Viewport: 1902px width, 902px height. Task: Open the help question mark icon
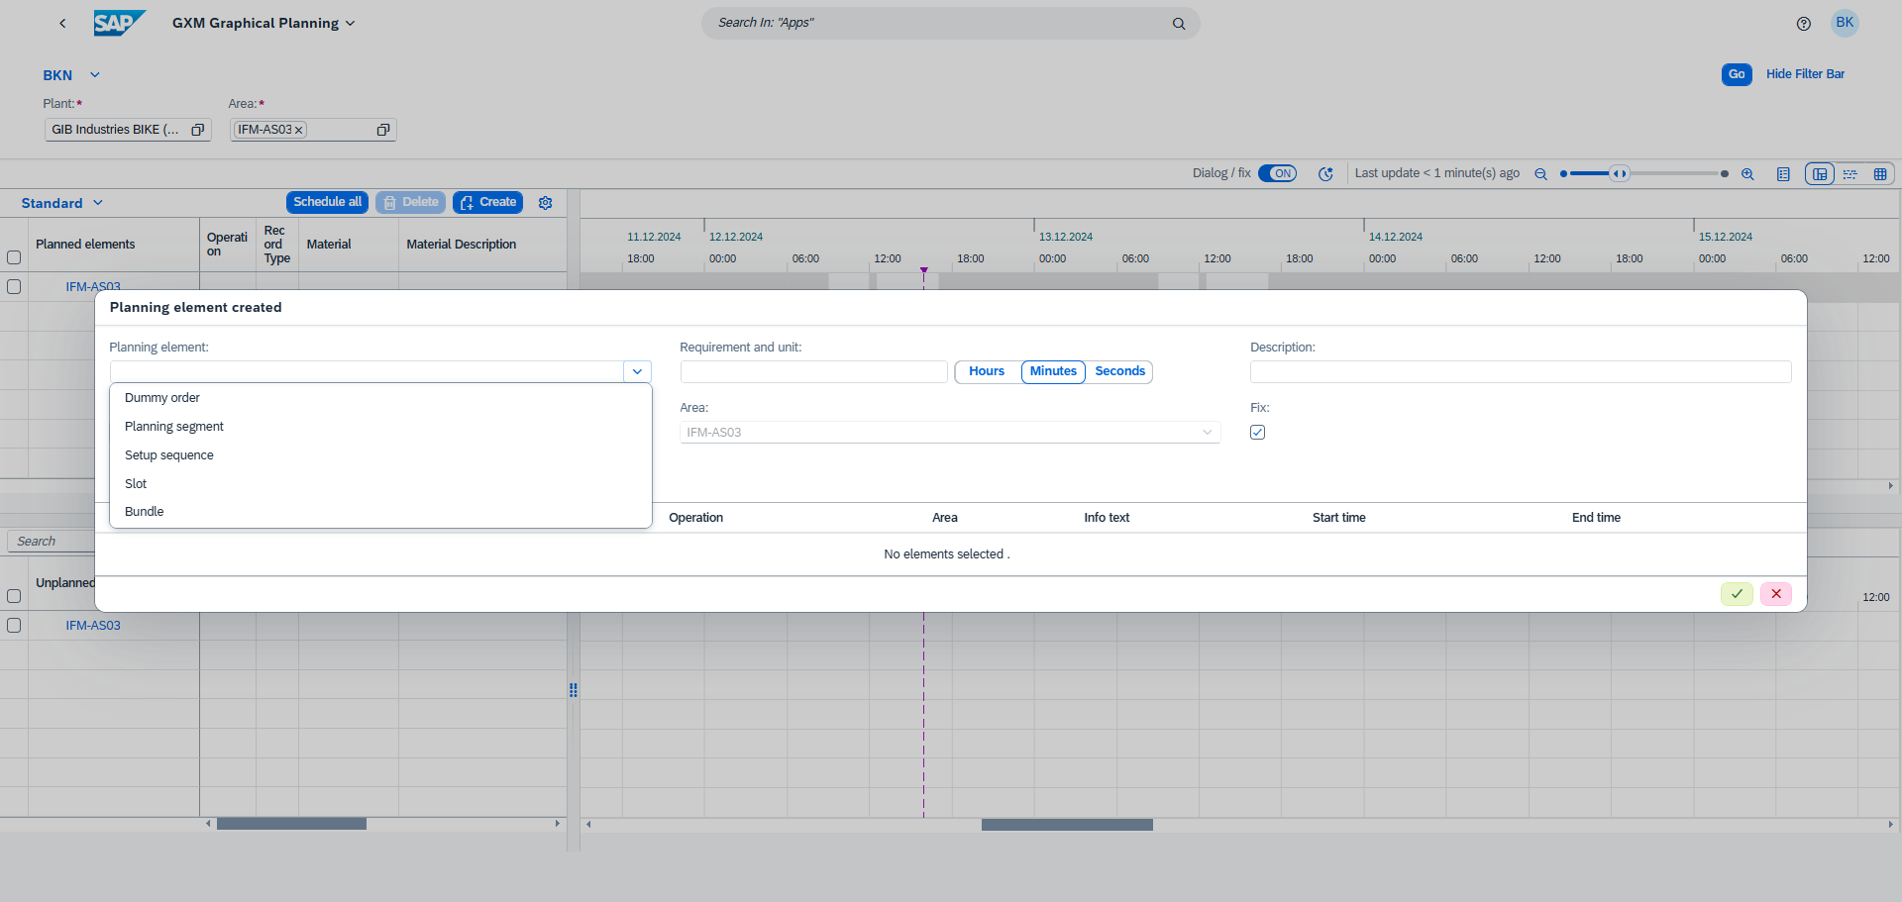pos(1803,24)
